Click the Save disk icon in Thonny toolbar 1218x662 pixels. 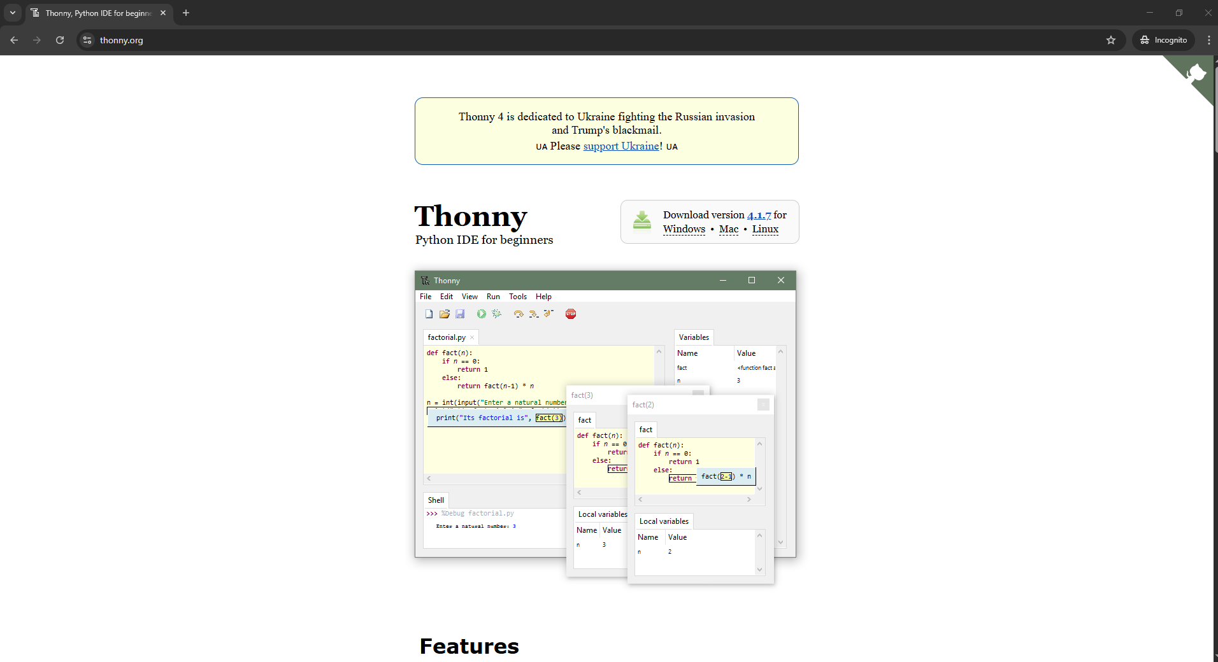point(460,314)
